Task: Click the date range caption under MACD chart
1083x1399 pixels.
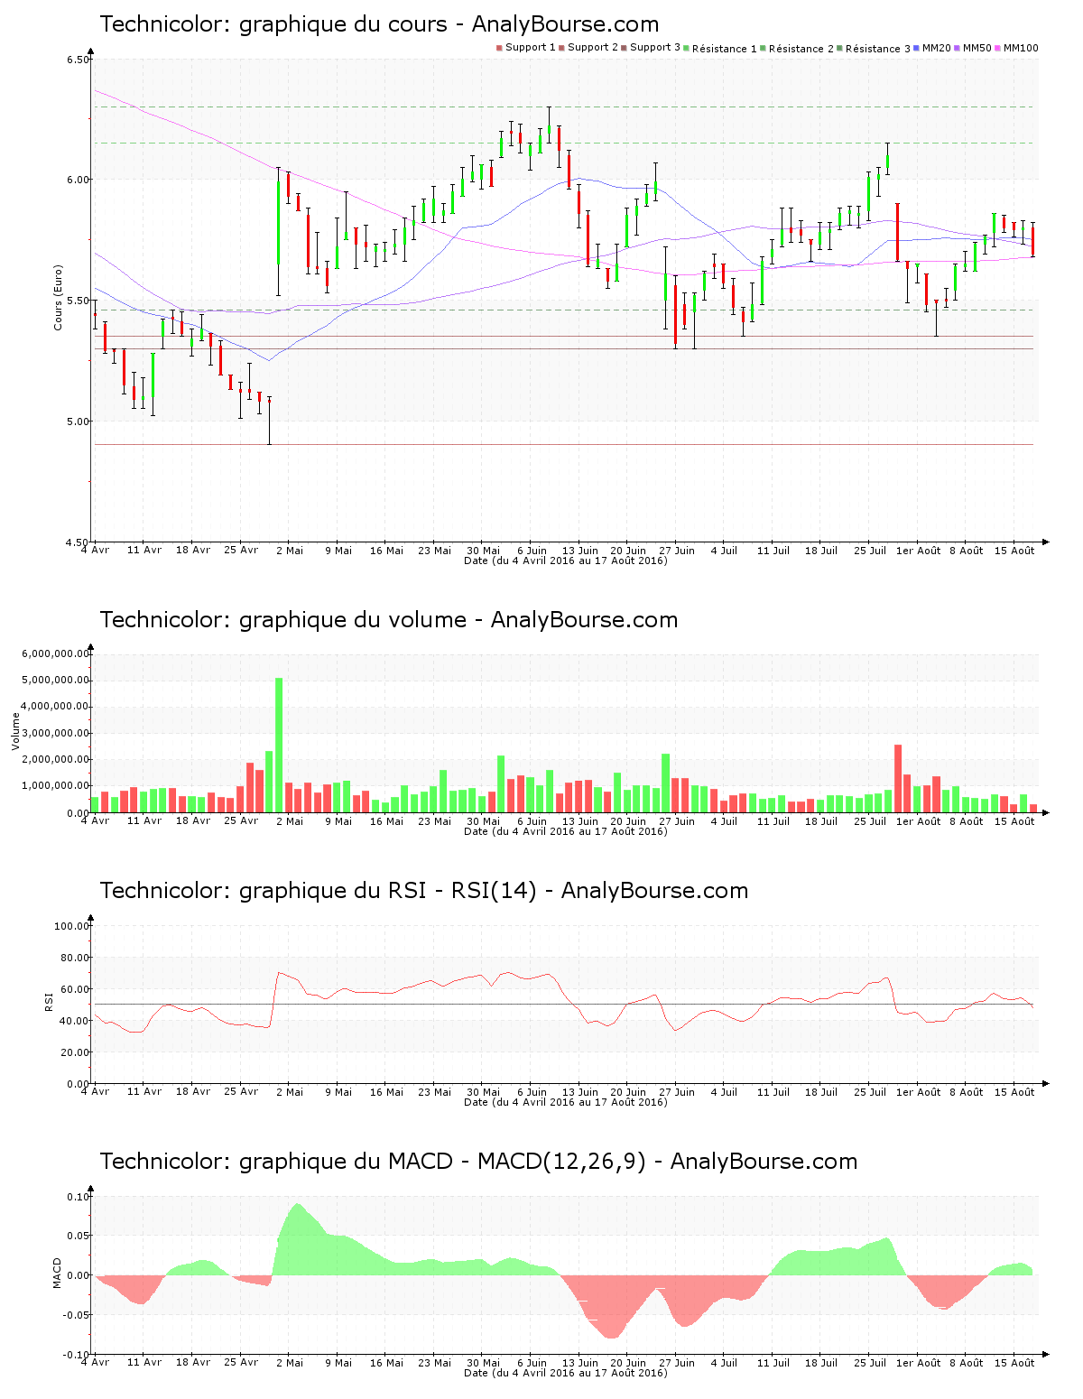Action: 565,1373
